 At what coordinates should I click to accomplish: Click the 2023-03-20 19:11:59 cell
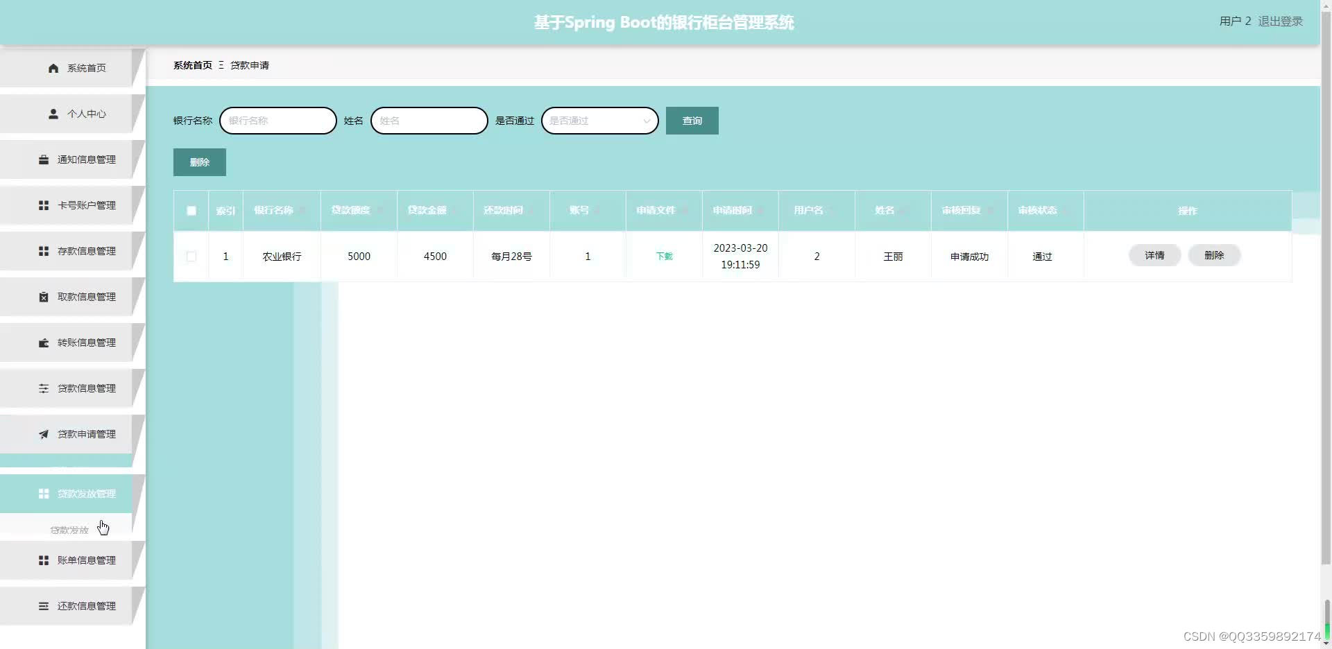[740, 257]
